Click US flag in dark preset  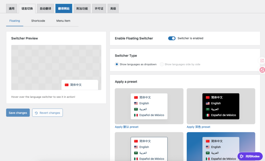click(x=208, y=103)
